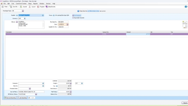Open the Command Centres menu
This screenshot has height=106, width=188.
(21, 4)
